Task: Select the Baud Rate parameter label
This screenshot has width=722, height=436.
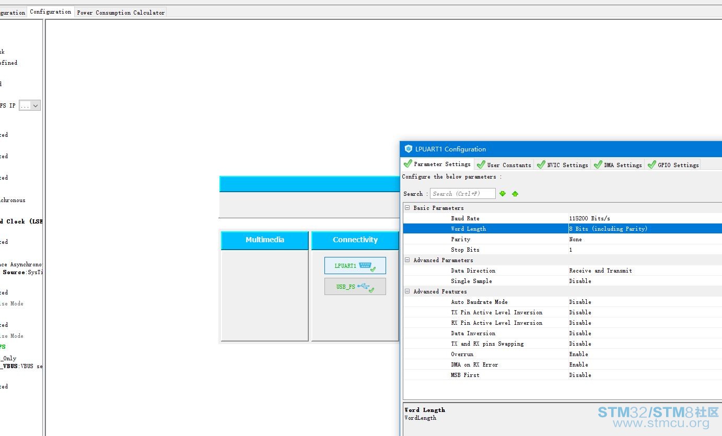Action: tap(465, 218)
